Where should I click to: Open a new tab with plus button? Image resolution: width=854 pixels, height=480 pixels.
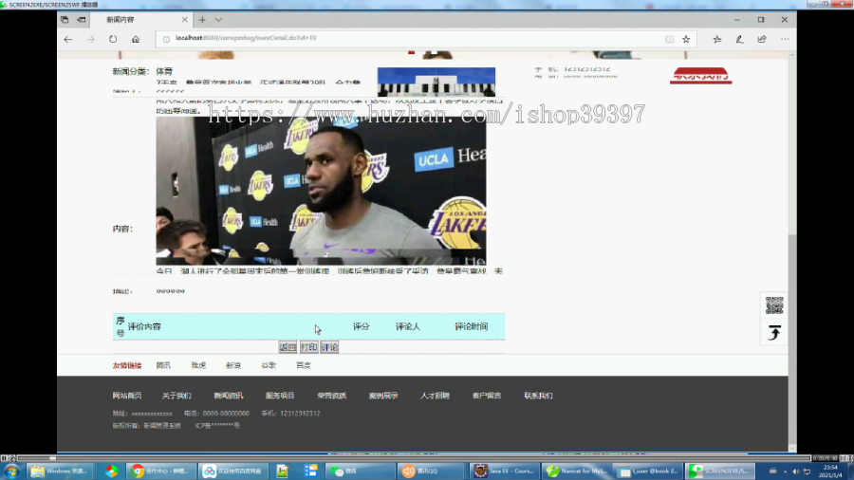click(x=202, y=20)
